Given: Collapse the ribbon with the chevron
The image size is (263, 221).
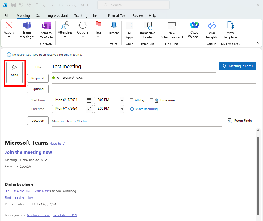Looking at the screenshot, I should 258,43.
